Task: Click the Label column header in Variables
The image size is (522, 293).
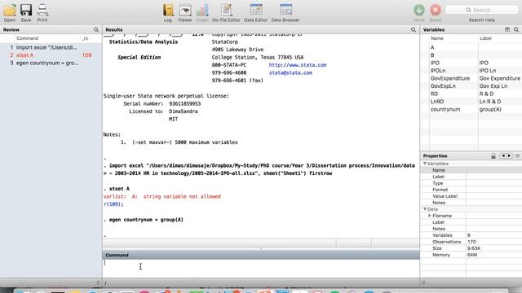Action: (x=485, y=38)
